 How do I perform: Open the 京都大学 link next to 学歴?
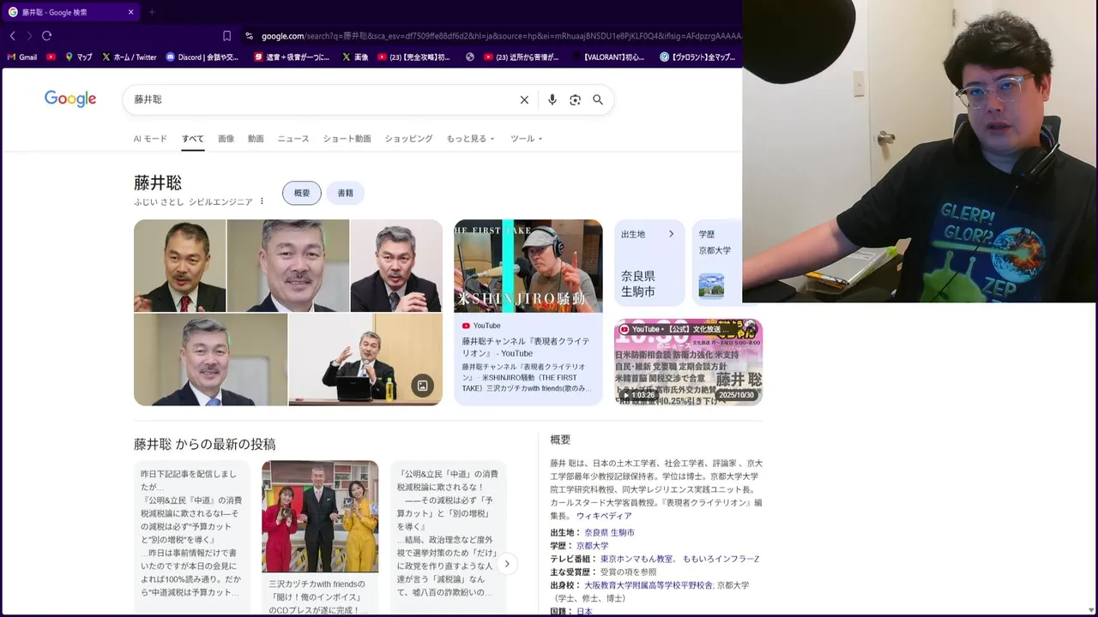coord(593,545)
